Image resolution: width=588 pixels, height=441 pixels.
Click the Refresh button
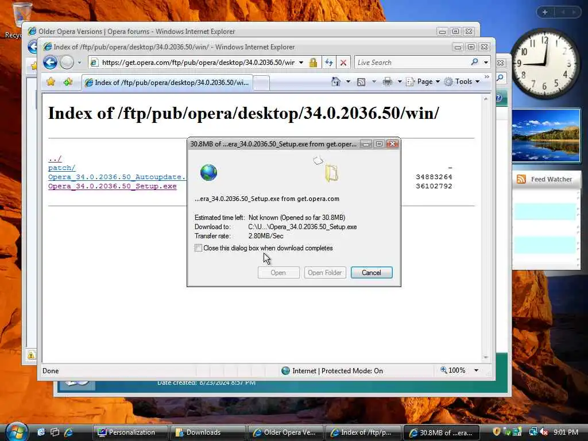coord(329,63)
